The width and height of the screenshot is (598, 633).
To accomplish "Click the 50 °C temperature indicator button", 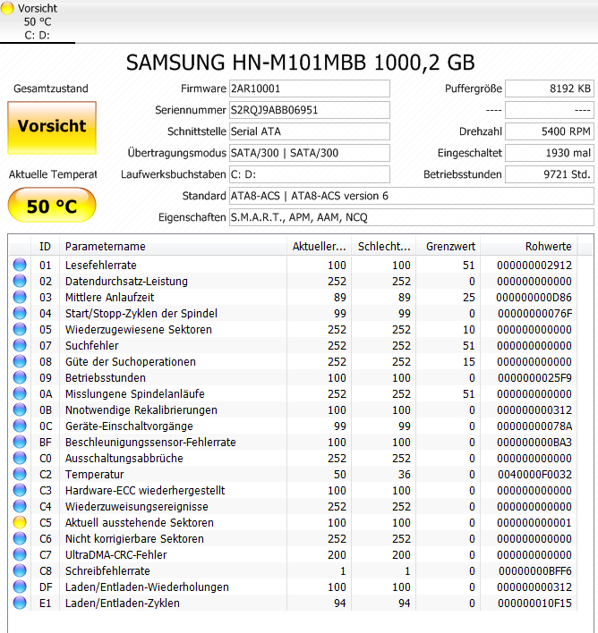I will tap(52, 205).
